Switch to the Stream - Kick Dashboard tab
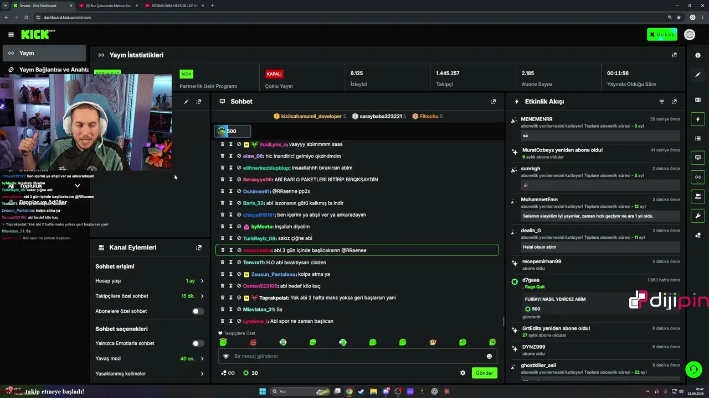This screenshot has width=709, height=398. pyautogui.click(x=43, y=6)
